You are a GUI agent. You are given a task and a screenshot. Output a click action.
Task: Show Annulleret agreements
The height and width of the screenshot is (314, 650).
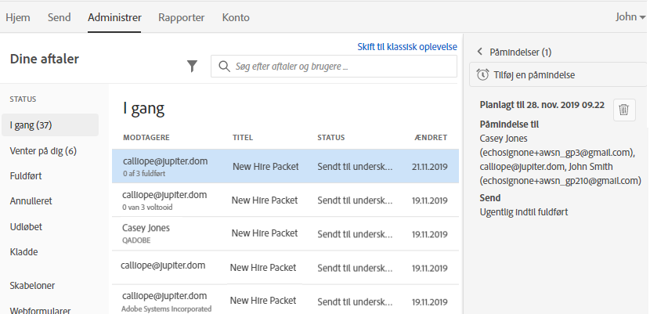[x=31, y=201]
